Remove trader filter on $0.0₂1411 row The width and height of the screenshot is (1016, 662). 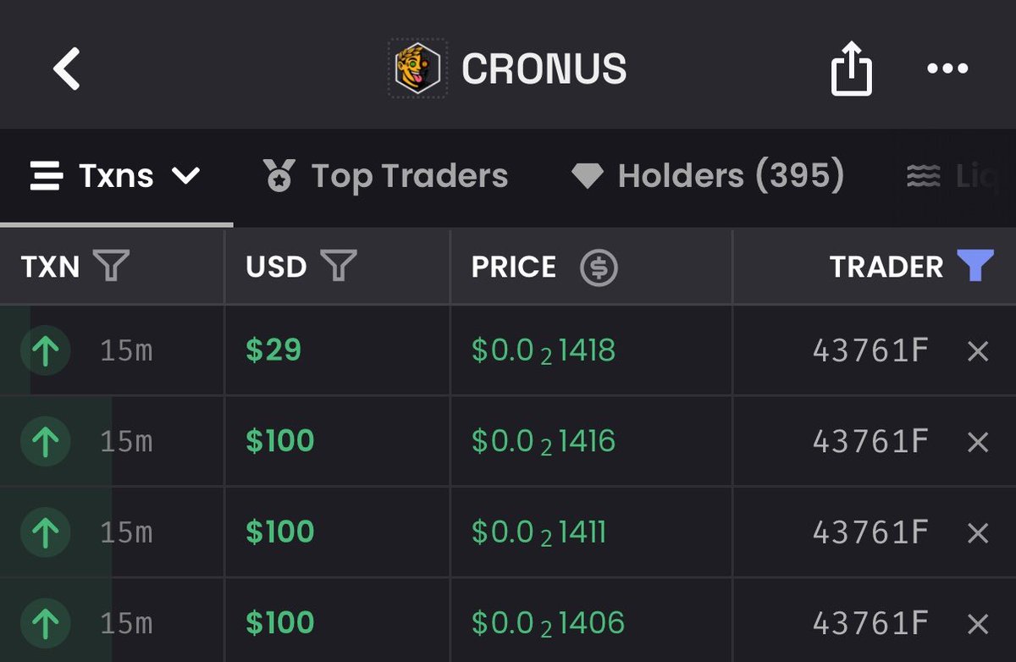(x=978, y=532)
